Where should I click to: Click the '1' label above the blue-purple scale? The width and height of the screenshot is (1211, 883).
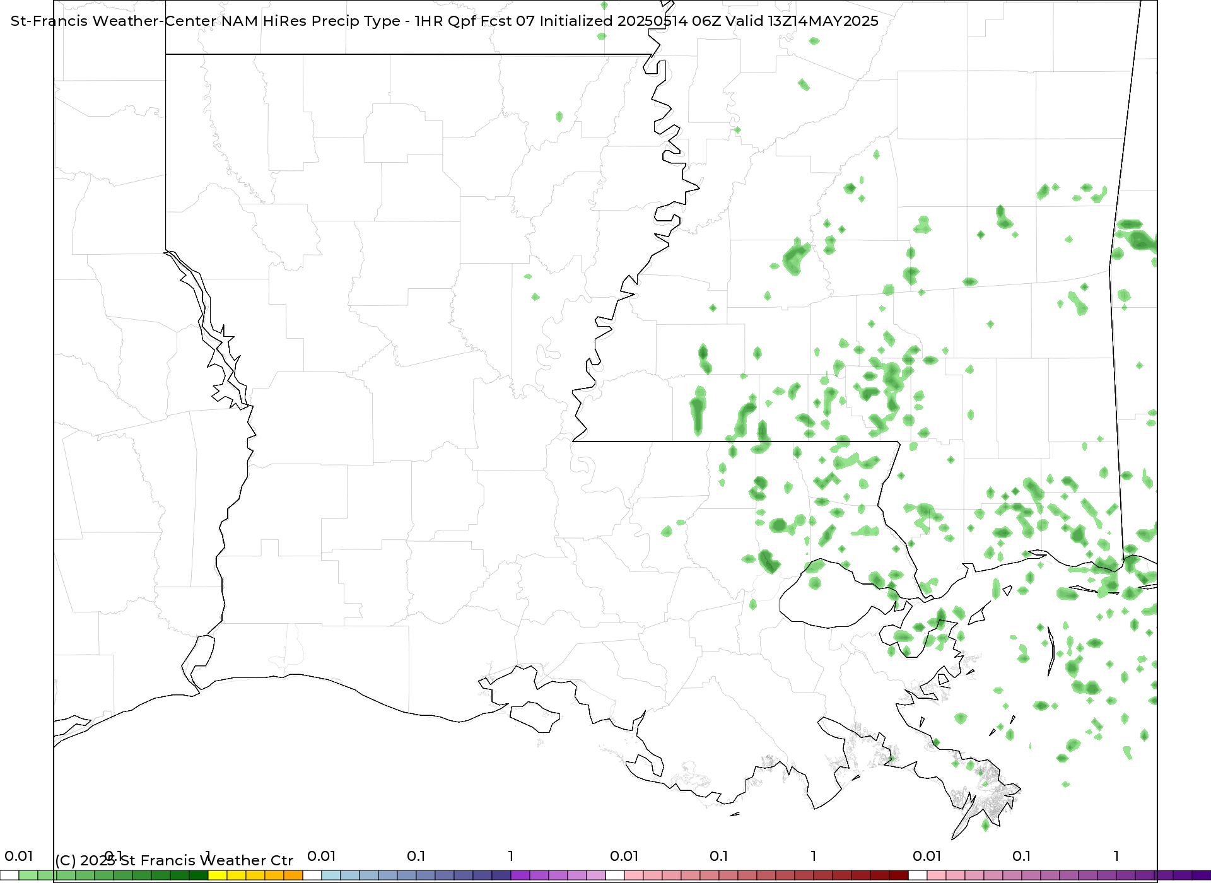coord(511,856)
